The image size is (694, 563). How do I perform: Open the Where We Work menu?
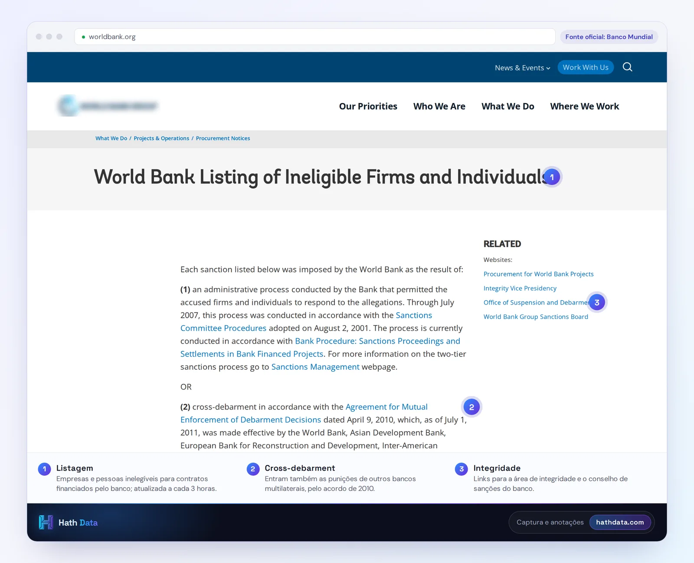584,106
